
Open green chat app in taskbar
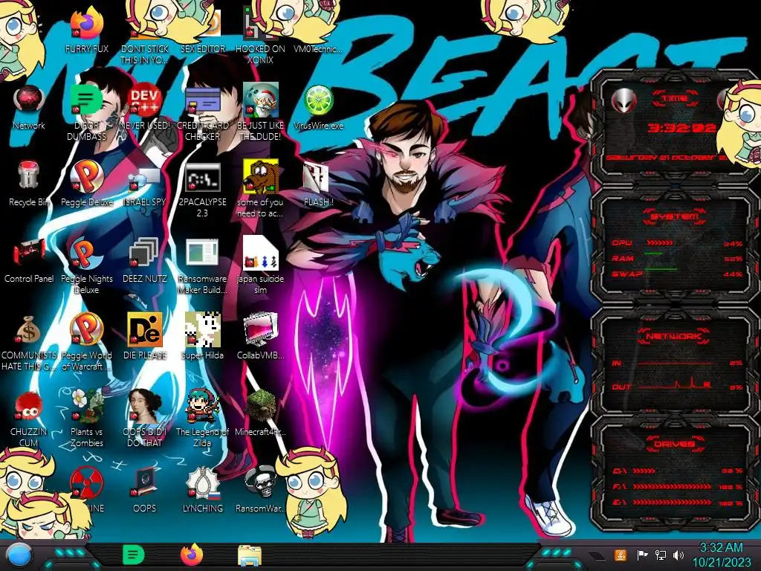click(x=133, y=555)
